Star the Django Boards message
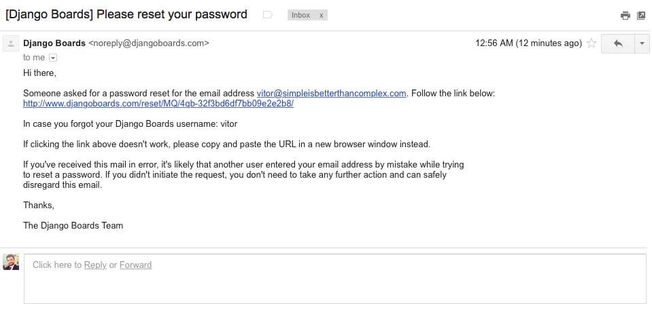Image resolution: width=652 pixels, height=312 pixels. (x=591, y=43)
